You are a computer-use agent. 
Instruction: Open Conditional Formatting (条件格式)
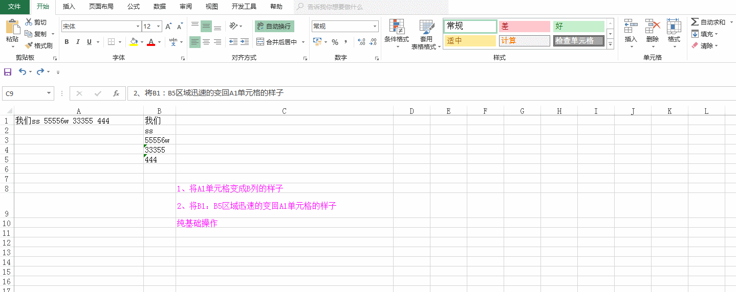coord(397,34)
